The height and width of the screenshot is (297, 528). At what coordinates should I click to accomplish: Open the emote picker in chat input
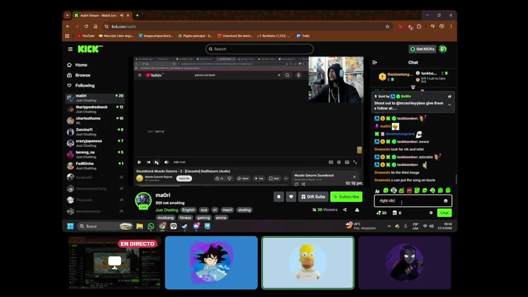(445, 201)
